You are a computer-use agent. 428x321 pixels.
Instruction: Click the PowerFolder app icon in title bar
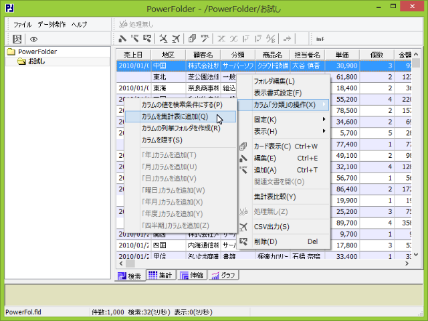[x=10, y=8]
